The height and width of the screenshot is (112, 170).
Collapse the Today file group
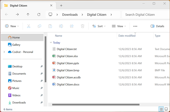coord(51,42)
